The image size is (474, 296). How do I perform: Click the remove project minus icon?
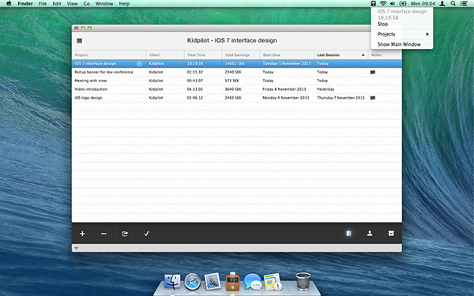[103, 234]
